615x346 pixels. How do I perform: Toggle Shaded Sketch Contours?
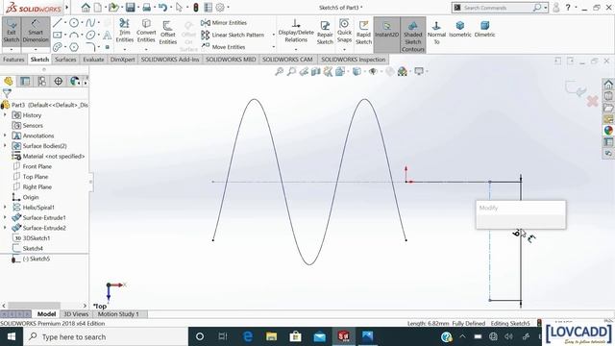pyautogui.click(x=412, y=35)
